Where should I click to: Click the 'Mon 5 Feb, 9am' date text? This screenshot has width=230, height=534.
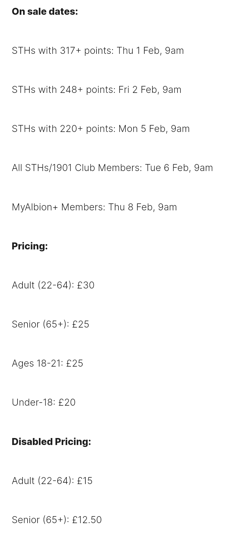pyautogui.click(x=154, y=129)
